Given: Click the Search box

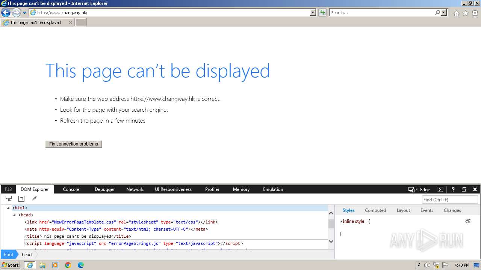Looking at the screenshot, I should [x=381, y=12].
